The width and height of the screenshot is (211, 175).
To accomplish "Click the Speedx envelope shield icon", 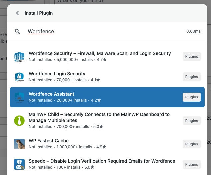I will coord(19,164).
